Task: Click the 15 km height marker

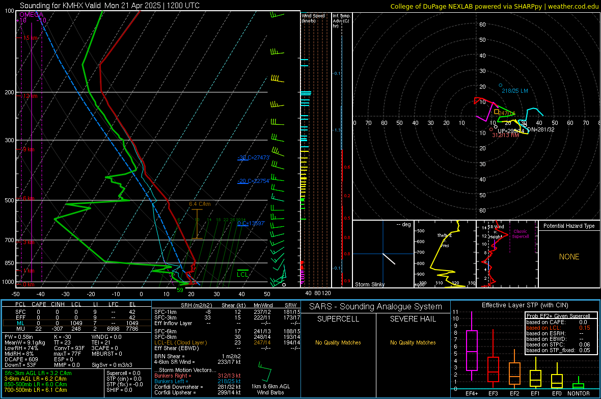Action: pos(30,38)
